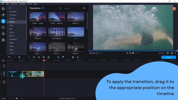Open the Filters magic wand tab
The width and height of the screenshot is (178, 100).
click(x=3, y=15)
